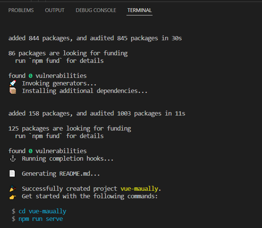Click the anchor icon before Running completion hooks
Viewport: 262px width, 228px height.
(x=13, y=158)
